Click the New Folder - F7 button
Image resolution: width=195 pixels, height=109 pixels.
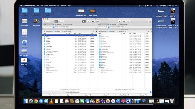click(125, 95)
